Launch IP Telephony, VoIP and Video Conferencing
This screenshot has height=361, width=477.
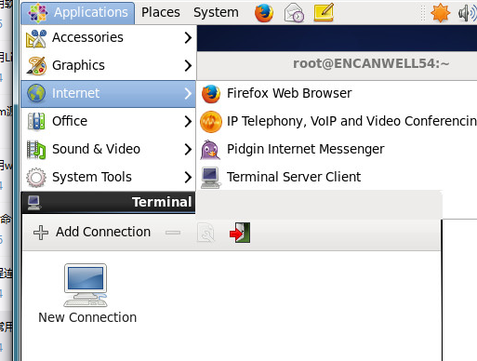337,121
